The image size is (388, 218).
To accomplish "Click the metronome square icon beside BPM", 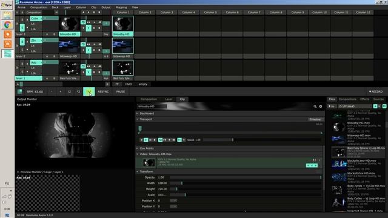I will [19, 91].
